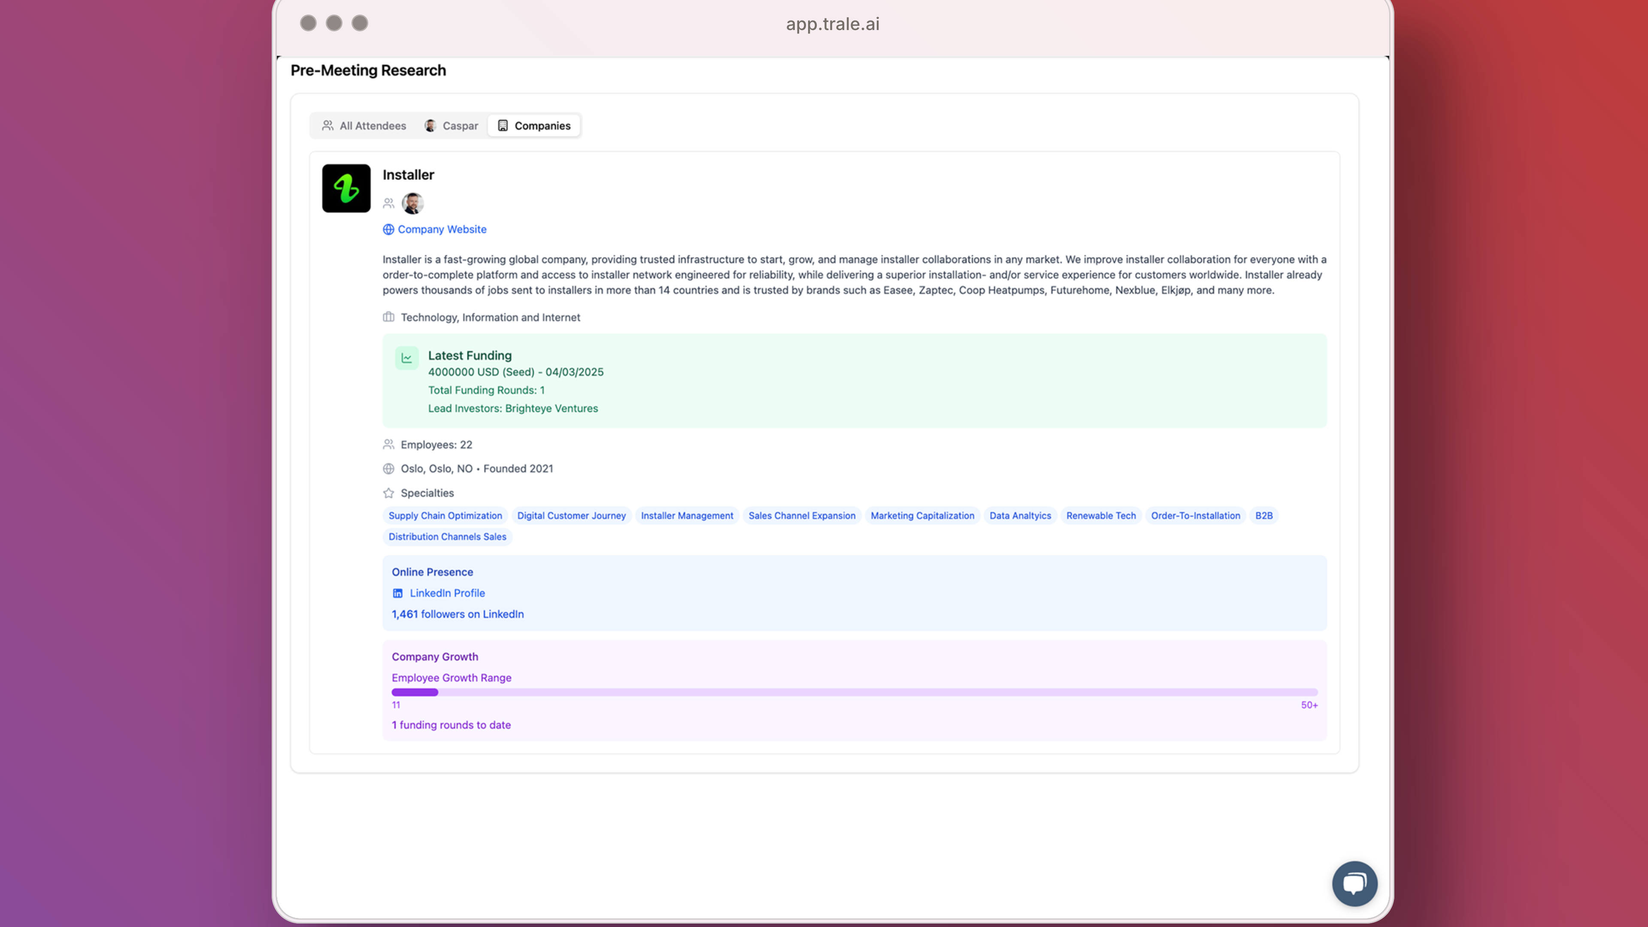Click the Companies building icon

coord(503,125)
